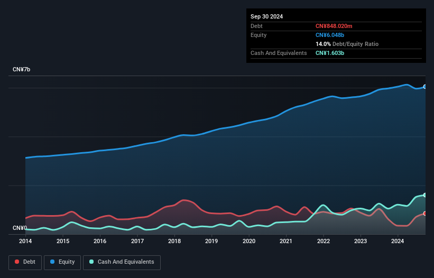
Task: Click the 14.0% Debt/Equity Ratio text
Action: (347, 44)
